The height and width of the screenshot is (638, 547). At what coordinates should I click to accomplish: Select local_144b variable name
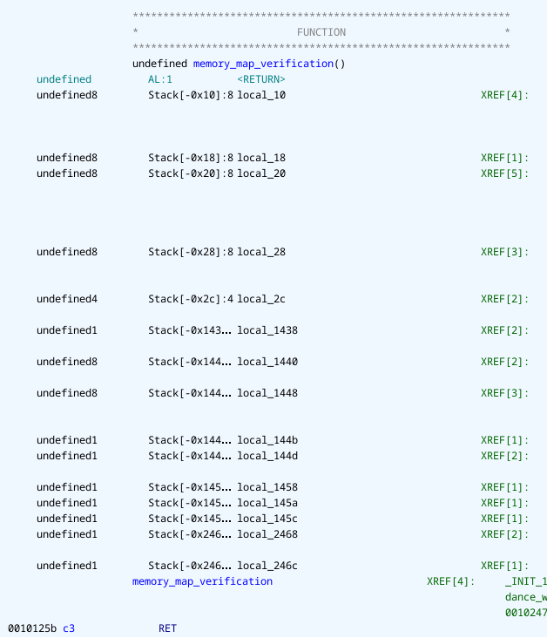[x=267, y=440]
